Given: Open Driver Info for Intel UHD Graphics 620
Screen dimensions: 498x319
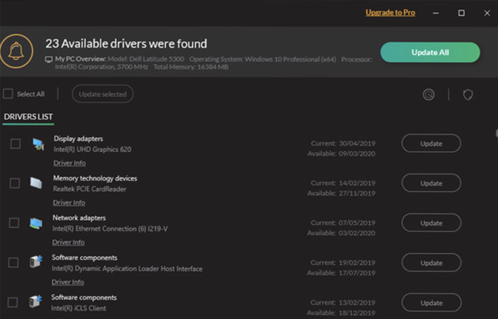Looking at the screenshot, I should pyautogui.click(x=69, y=163).
